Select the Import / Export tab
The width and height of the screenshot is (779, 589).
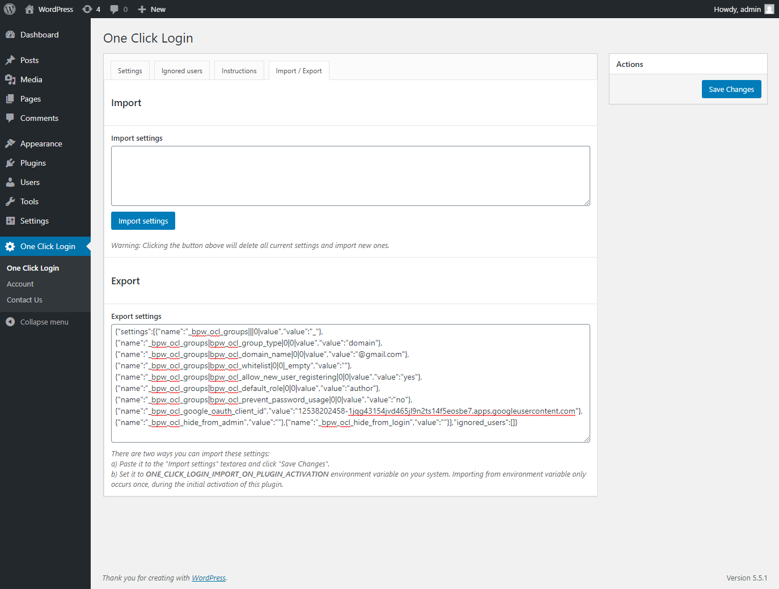[x=299, y=71]
